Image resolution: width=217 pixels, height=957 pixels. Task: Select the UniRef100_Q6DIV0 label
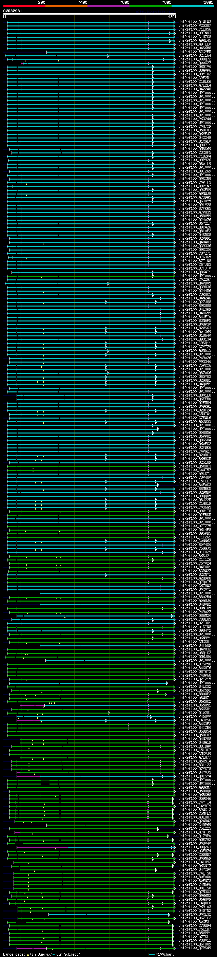(x=195, y=67)
